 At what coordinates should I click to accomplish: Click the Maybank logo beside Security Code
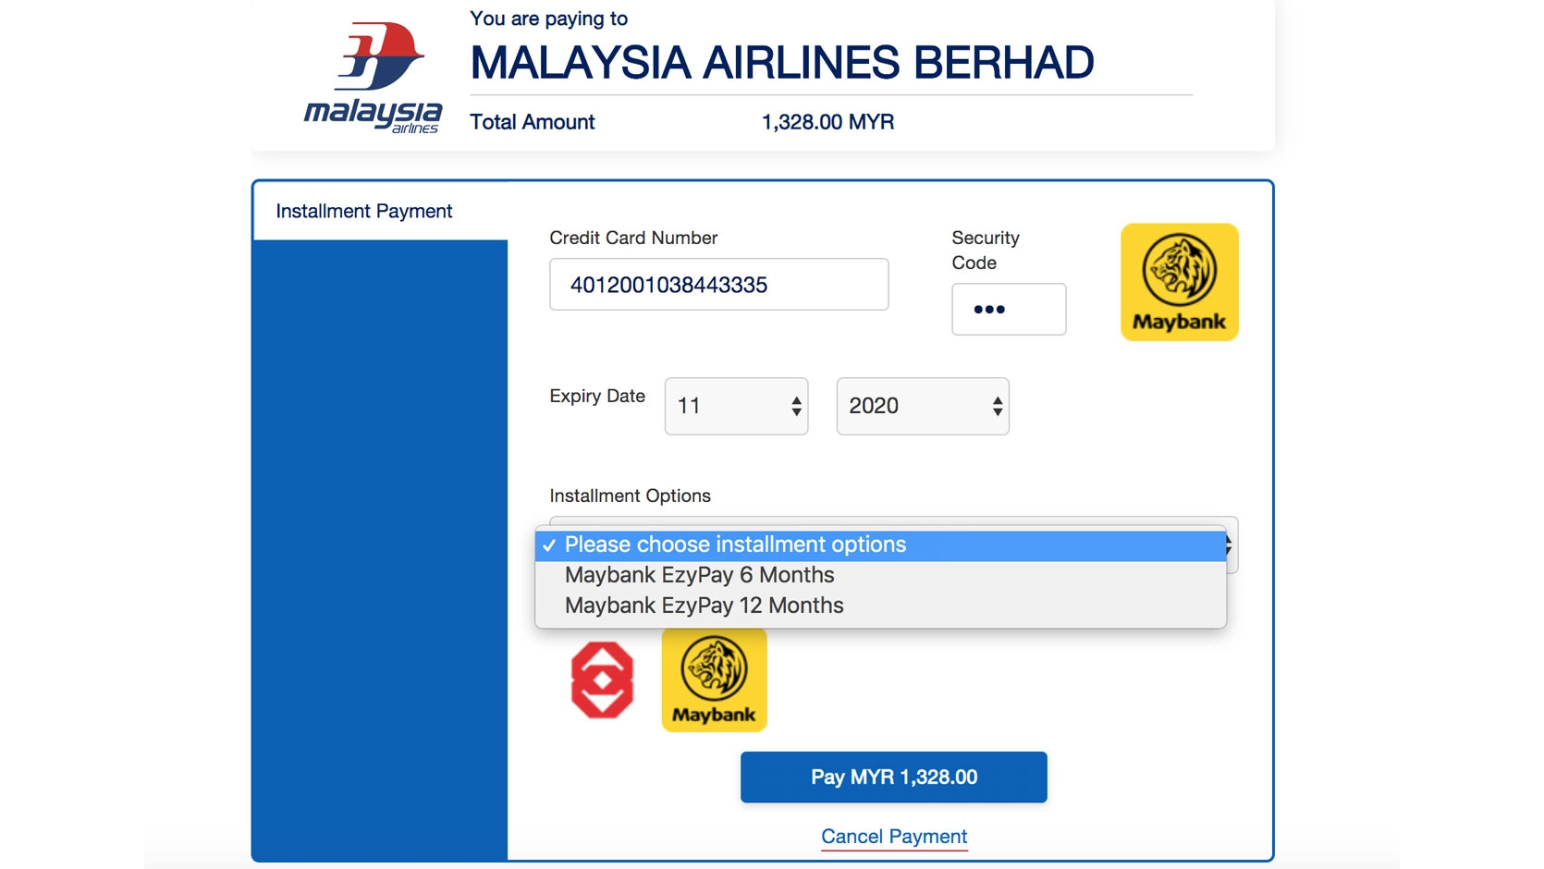click(x=1179, y=282)
